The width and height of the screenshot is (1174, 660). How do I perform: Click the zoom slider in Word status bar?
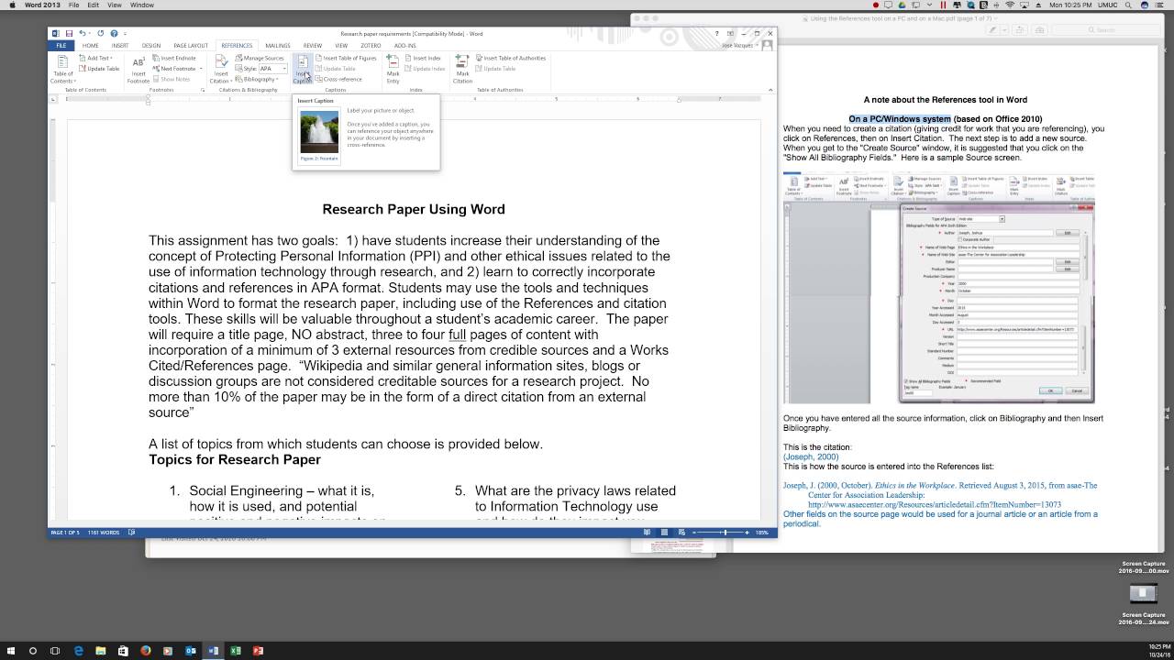(721, 533)
